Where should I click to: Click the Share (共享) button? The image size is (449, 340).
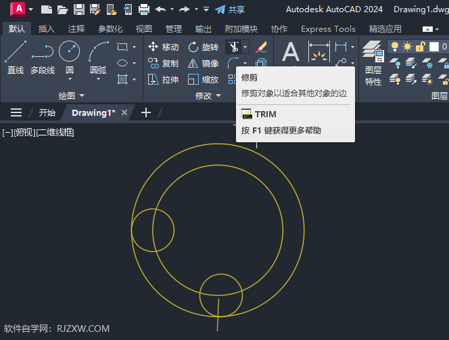click(230, 9)
